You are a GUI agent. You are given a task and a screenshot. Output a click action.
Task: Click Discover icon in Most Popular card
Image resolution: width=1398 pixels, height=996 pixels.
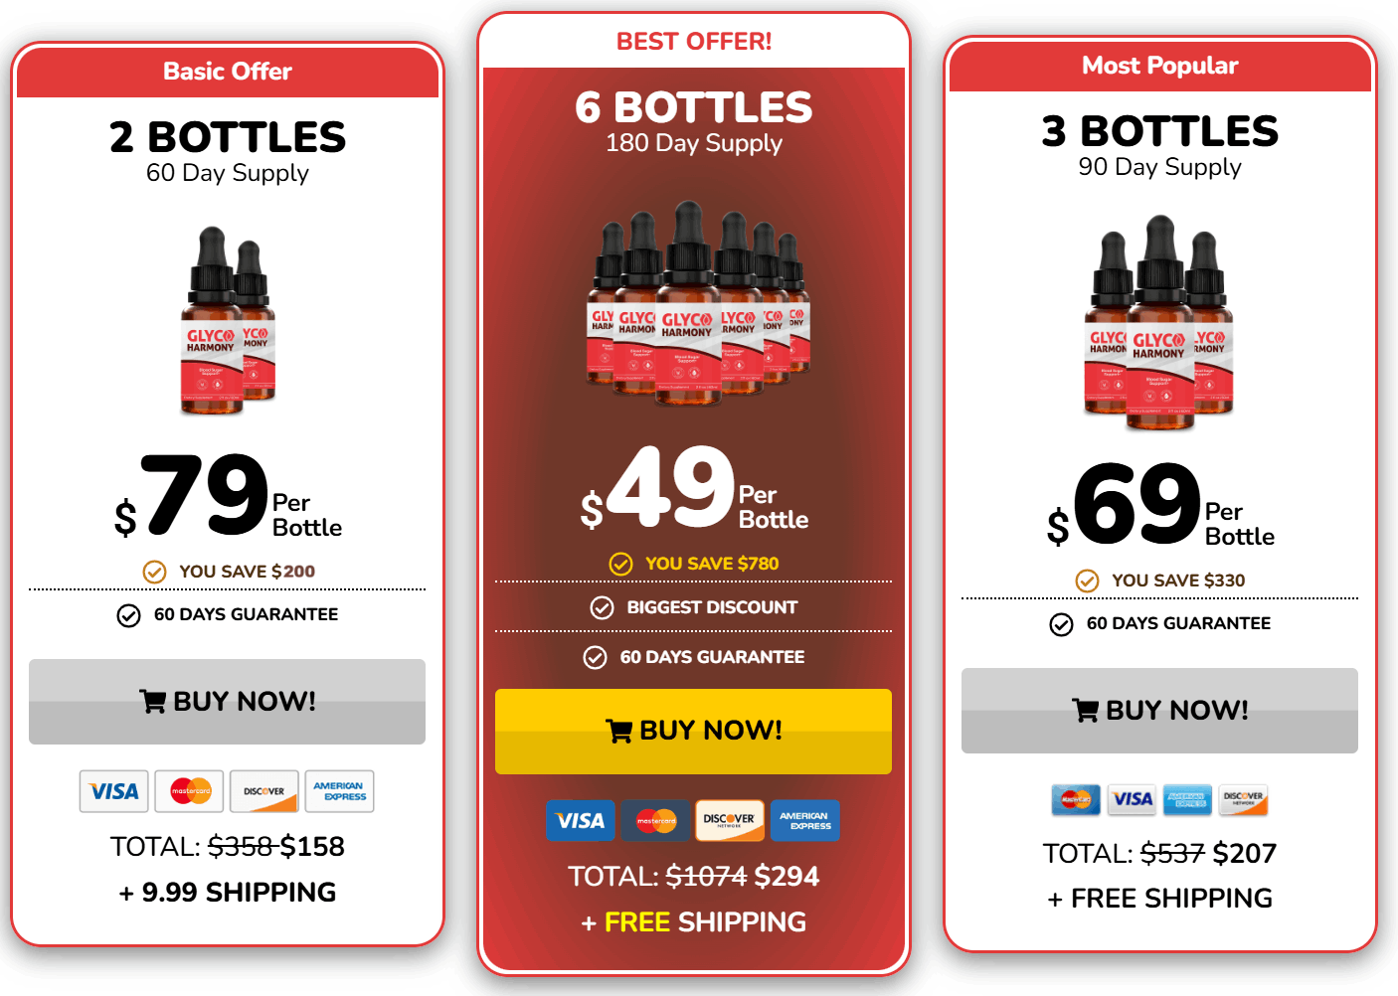click(x=1244, y=799)
